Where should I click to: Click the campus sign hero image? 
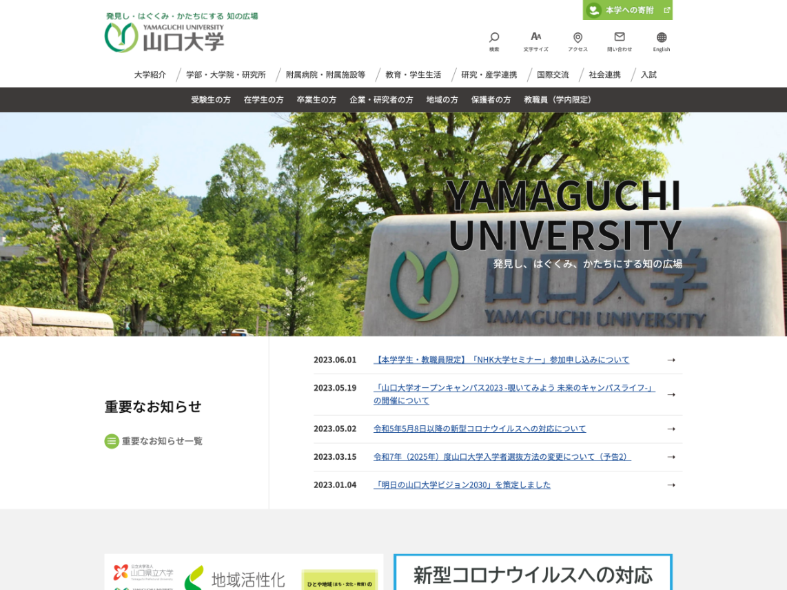[393, 224]
